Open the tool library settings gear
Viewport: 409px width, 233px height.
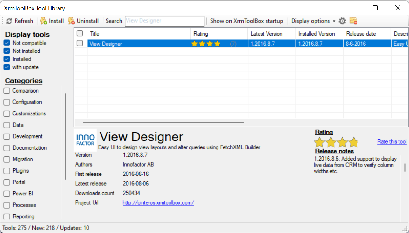pyautogui.click(x=342, y=21)
